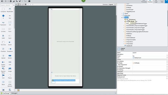Pick the Link widget
Image resolution: width=168 pixels, height=95 pixels.
(x=10, y=63)
